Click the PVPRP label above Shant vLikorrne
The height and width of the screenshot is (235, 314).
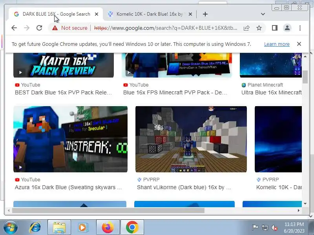(x=152, y=180)
